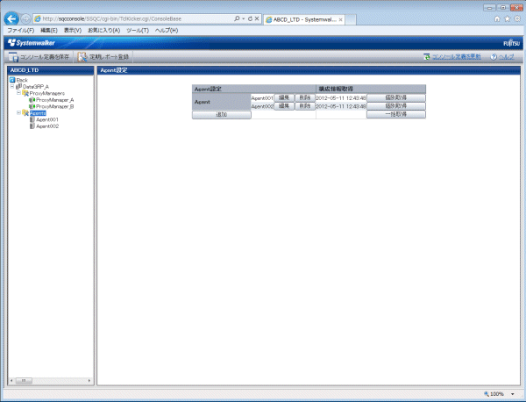Click the 一括取得 batch acquire button
Viewport: 526px width, 402px height.
396,114
